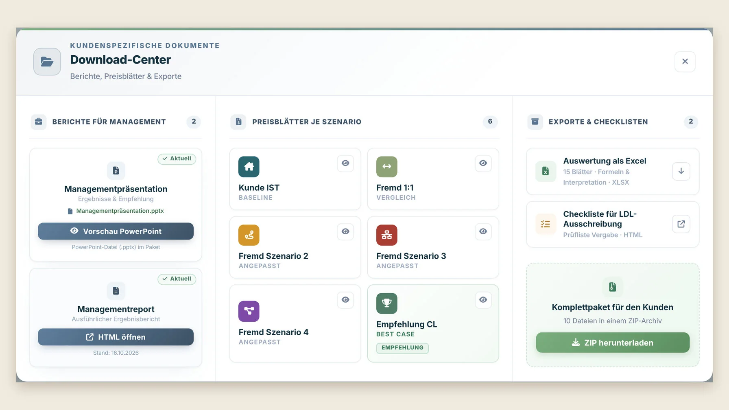Preview Fremd Szenario 4 via eye icon
Viewport: 729px width, 410px height.
tap(345, 300)
